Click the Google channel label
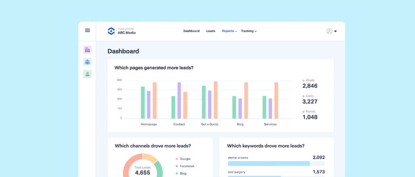Screen dimensions: 415x177 (185, 159)
